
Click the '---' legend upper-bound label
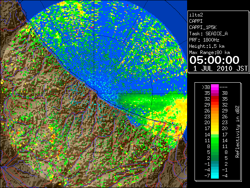click(x=223, y=87)
